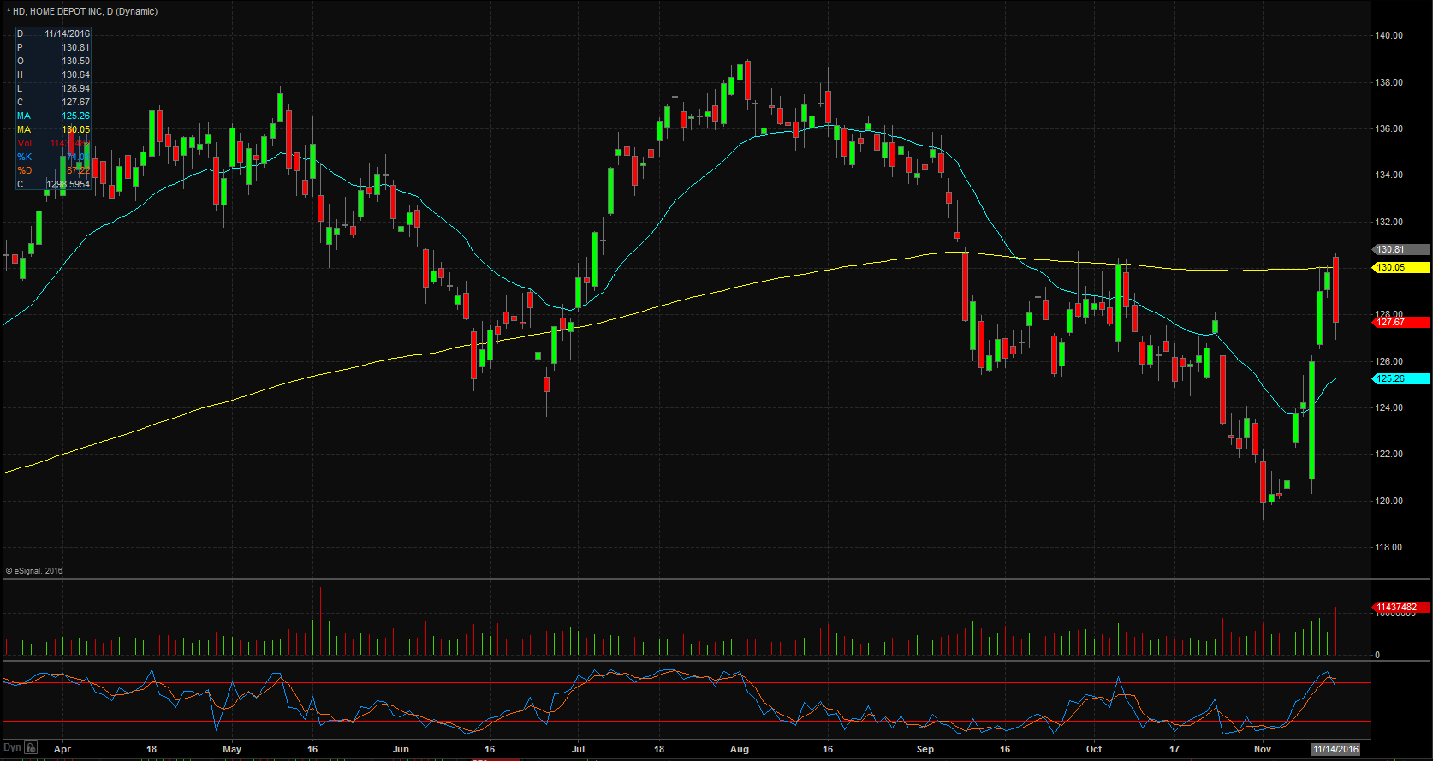Click the 126.00 price axis label
The width and height of the screenshot is (1433, 761).
[x=1388, y=362]
